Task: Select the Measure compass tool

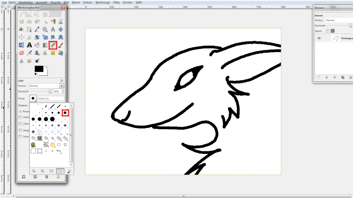Action: [53, 30]
